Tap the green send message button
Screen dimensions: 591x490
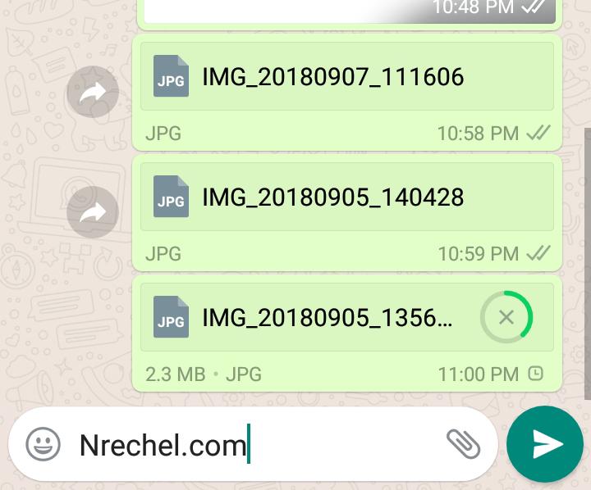[x=545, y=444]
